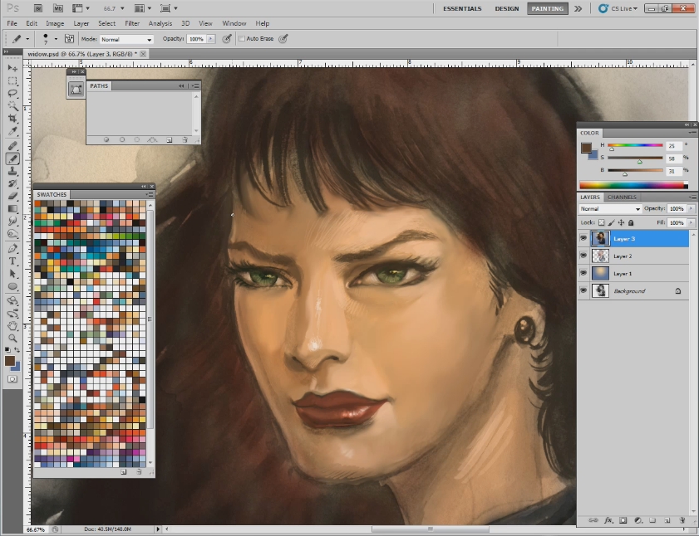Image resolution: width=699 pixels, height=536 pixels.
Task: Open the Filter menu
Action: pos(132,23)
